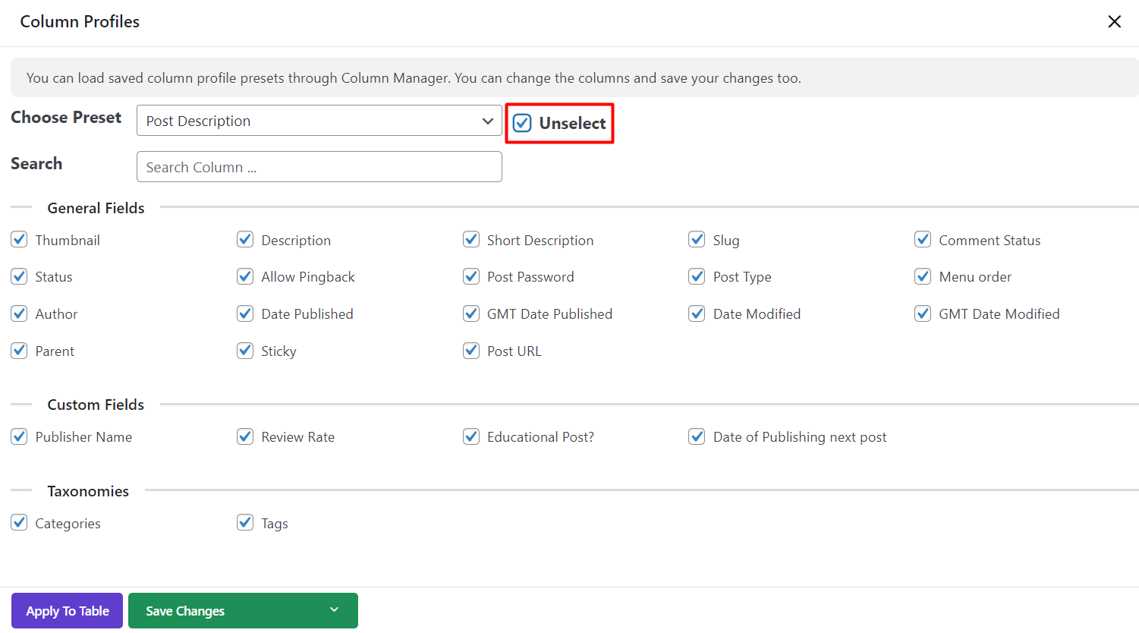Uncheck the Educational Post? custom field
1139x633 pixels.
tap(471, 436)
